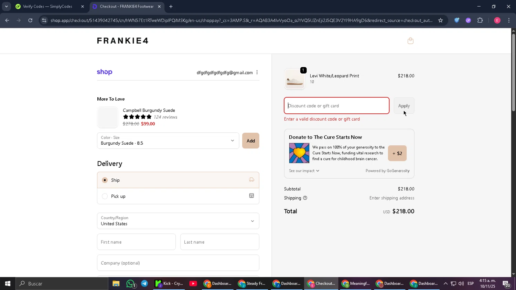Screen dimensions: 516x290
Task: Focus the Discount code or gift card field
Action: 337,106
